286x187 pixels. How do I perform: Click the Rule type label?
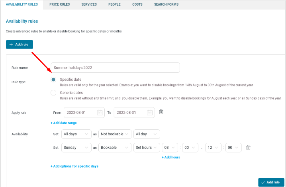19,82
